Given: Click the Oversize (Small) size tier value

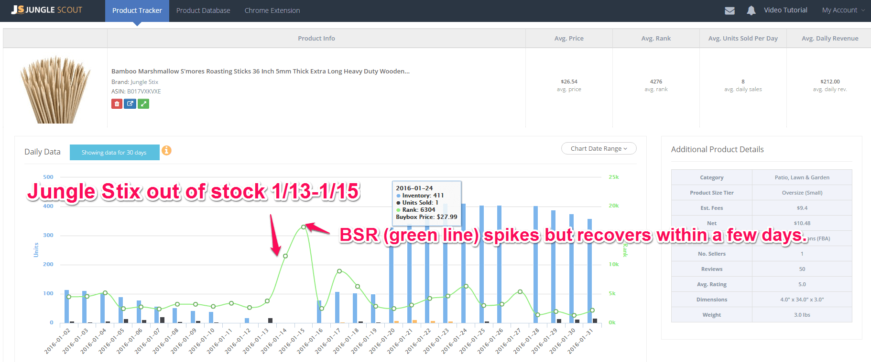Looking at the screenshot, I should click(x=802, y=193).
